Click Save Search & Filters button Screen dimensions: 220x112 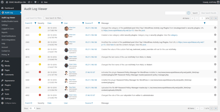coord(53,18)
